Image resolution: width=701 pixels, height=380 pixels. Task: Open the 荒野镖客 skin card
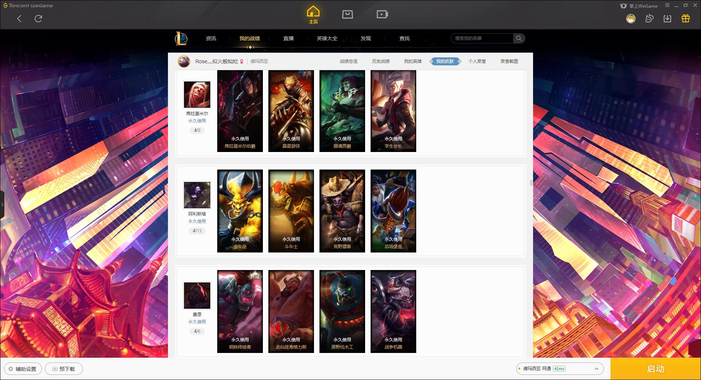tap(342, 211)
